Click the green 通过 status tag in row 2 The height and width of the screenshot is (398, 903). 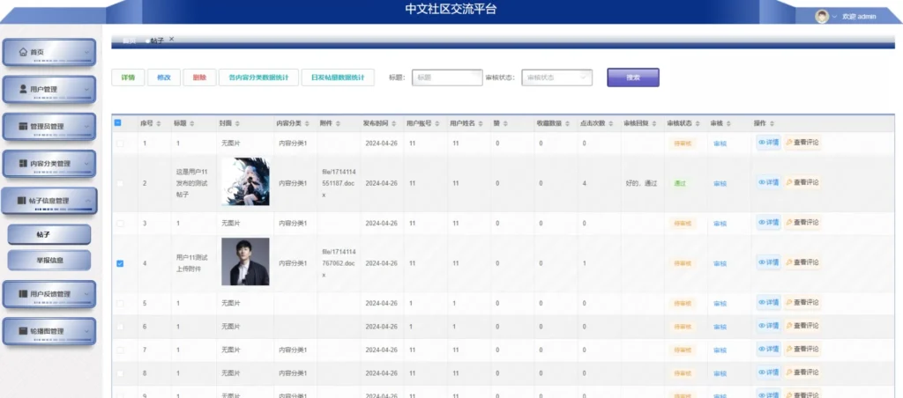click(x=680, y=183)
